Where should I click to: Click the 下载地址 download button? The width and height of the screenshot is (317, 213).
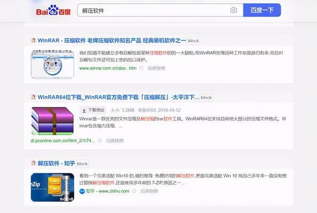(93, 110)
